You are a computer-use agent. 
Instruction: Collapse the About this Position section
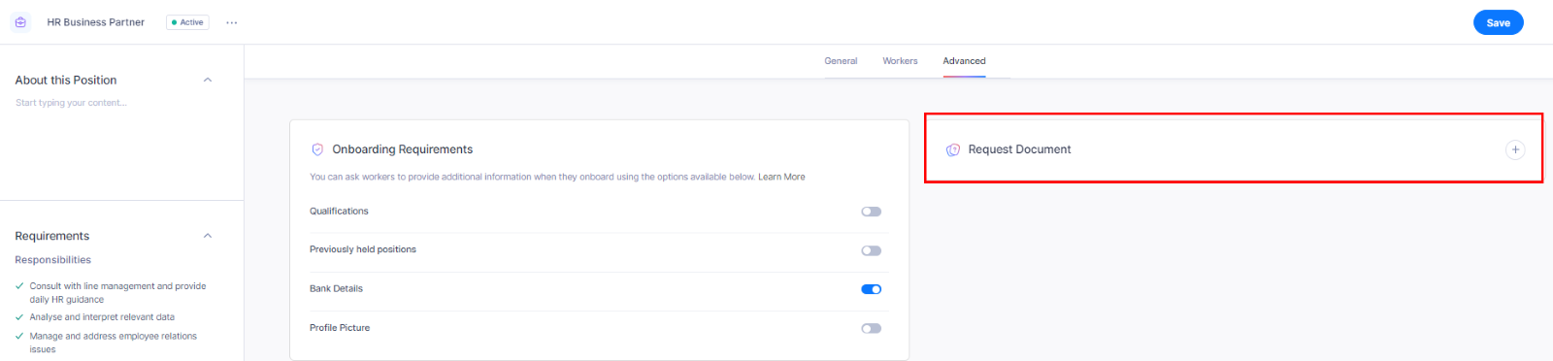tap(208, 80)
